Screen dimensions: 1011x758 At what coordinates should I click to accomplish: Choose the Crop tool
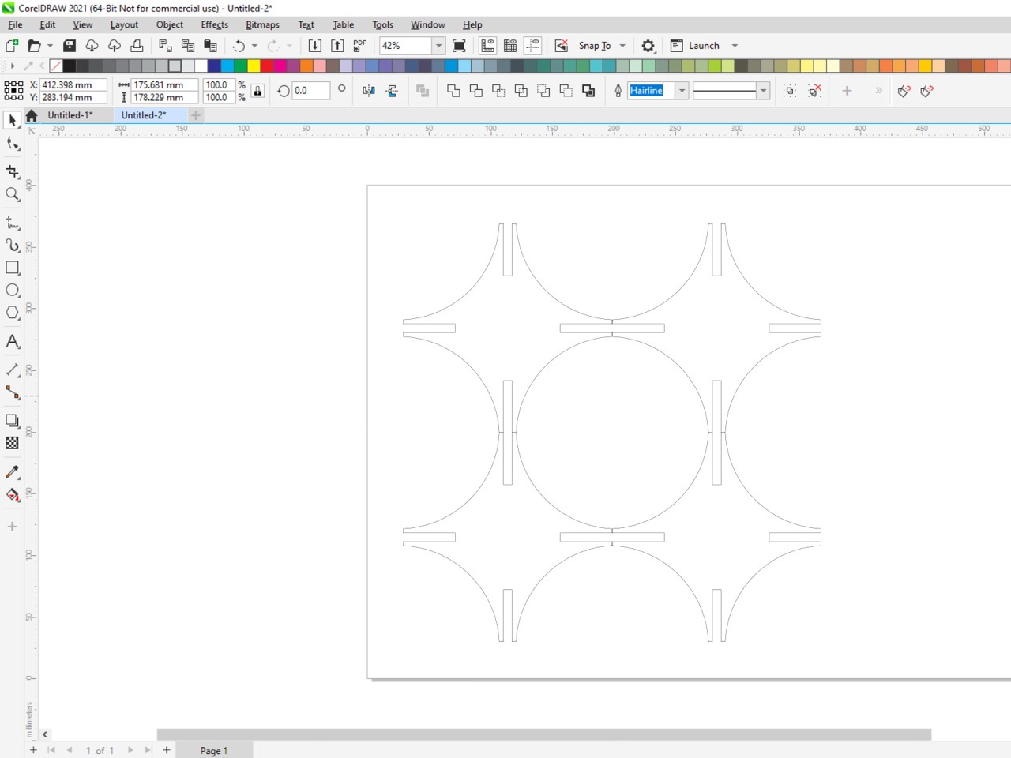(x=12, y=171)
